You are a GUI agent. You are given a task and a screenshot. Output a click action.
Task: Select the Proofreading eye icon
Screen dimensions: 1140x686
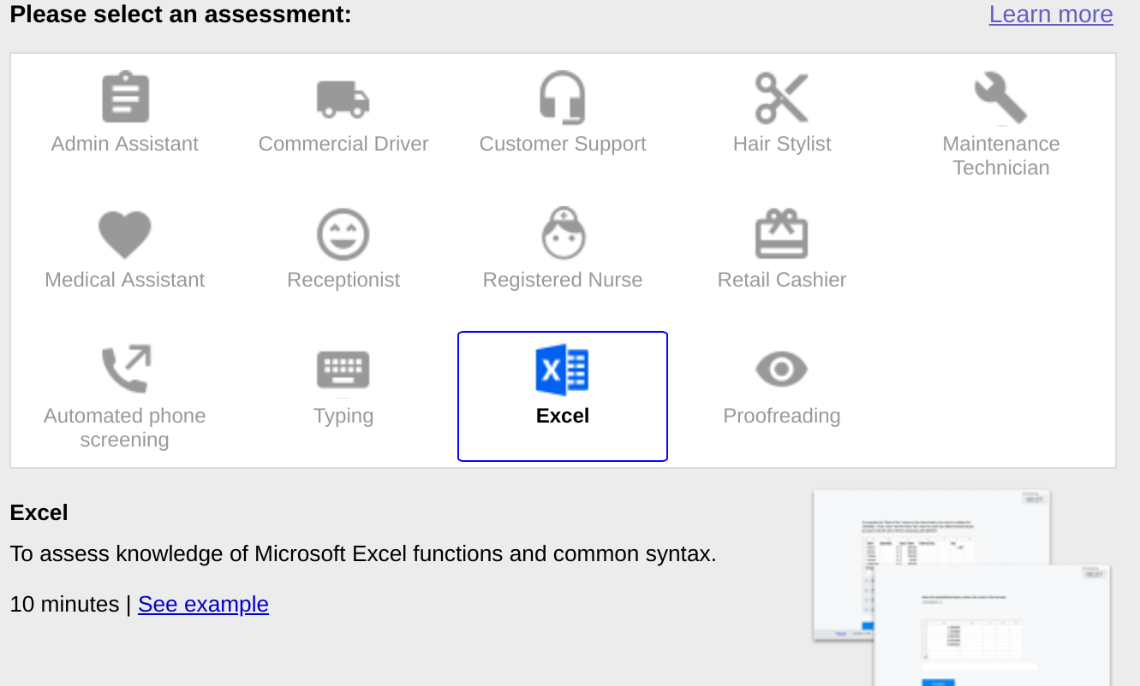point(782,369)
